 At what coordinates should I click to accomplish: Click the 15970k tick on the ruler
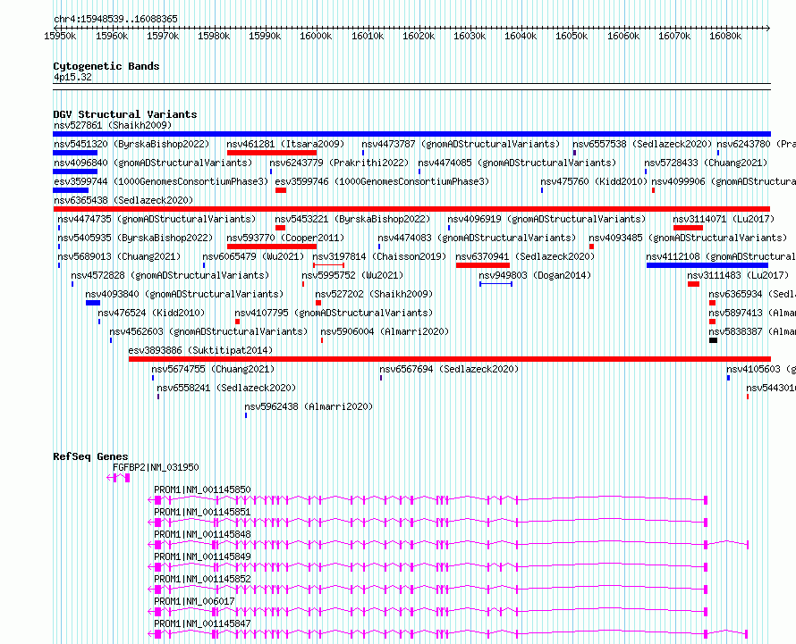click(x=163, y=36)
